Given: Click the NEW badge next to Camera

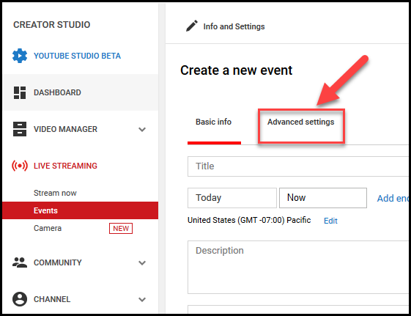Looking at the screenshot, I should tap(121, 229).
